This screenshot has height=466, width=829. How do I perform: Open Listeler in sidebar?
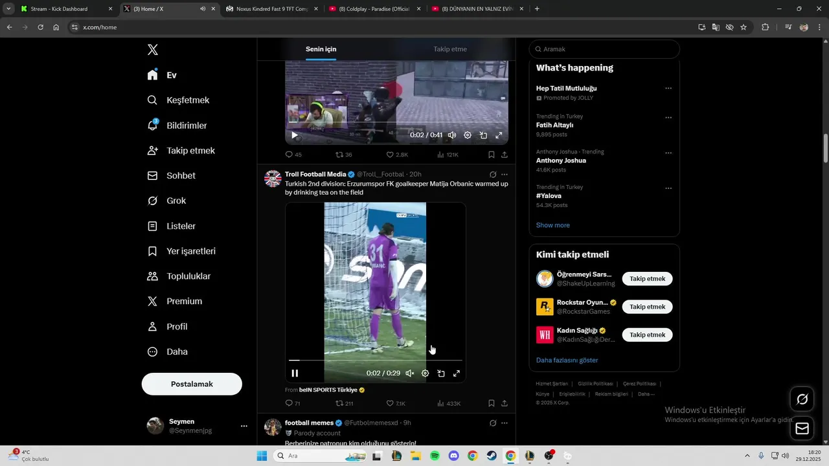(171, 226)
